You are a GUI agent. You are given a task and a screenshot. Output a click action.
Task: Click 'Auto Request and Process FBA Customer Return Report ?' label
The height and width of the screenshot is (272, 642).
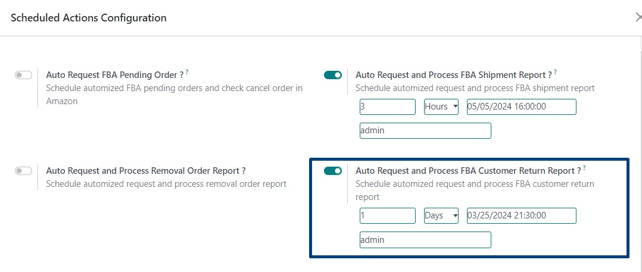pyautogui.click(x=468, y=171)
